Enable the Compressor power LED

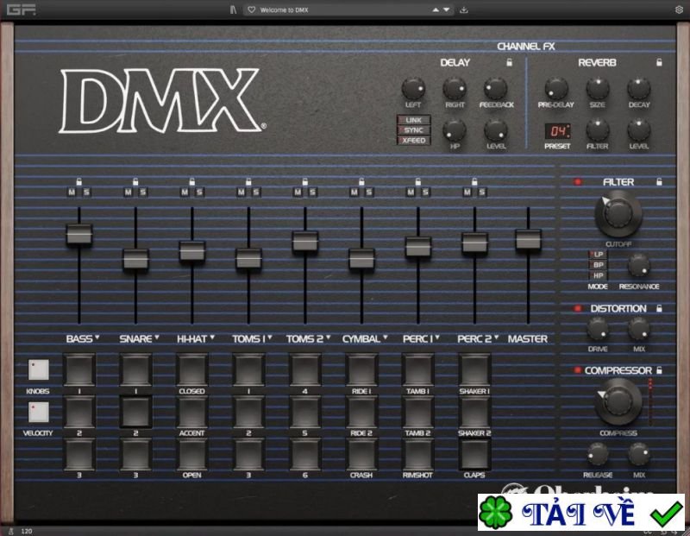pyautogui.click(x=578, y=370)
